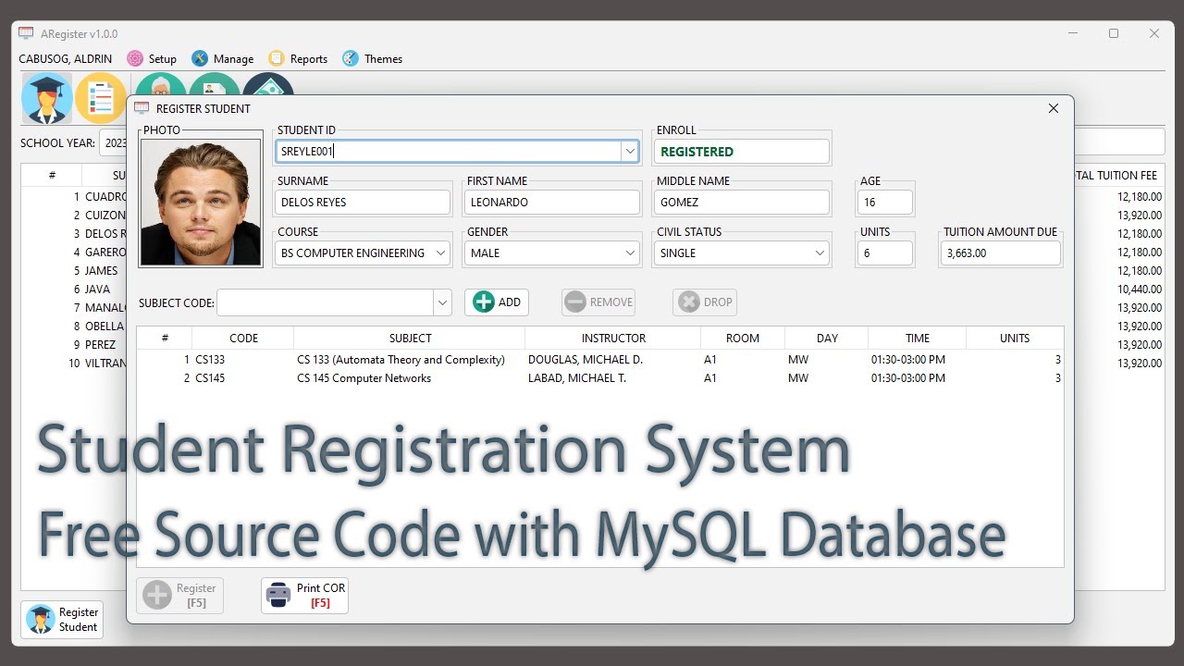1184x666 pixels.
Task: Click the student photo thumbnail
Action: [x=201, y=203]
